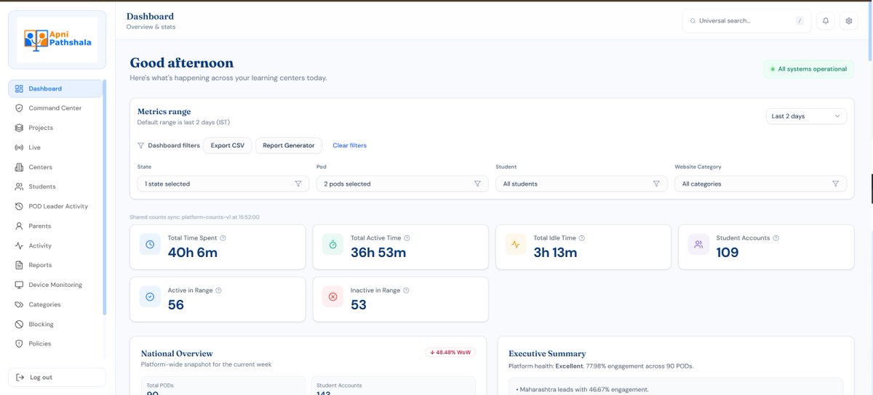Click the info icon beside Inactive in Range
Viewport: 873px width, 395px height.
click(407, 290)
